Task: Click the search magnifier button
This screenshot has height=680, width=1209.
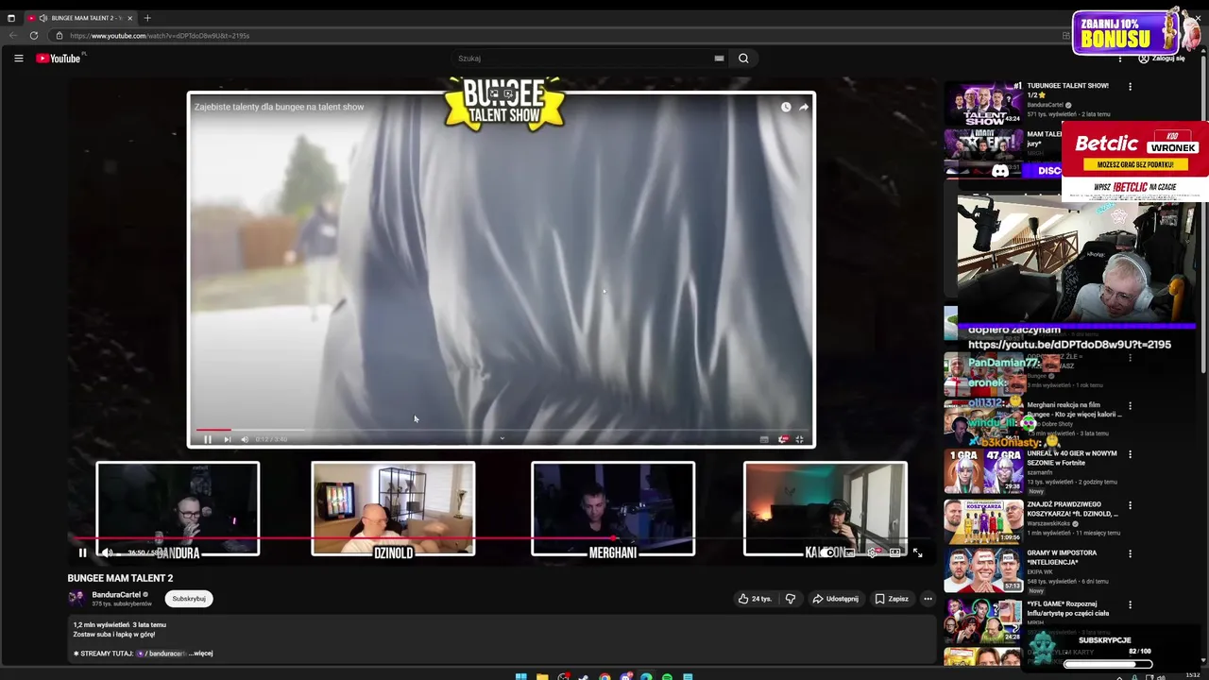Action: coord(743,59)
